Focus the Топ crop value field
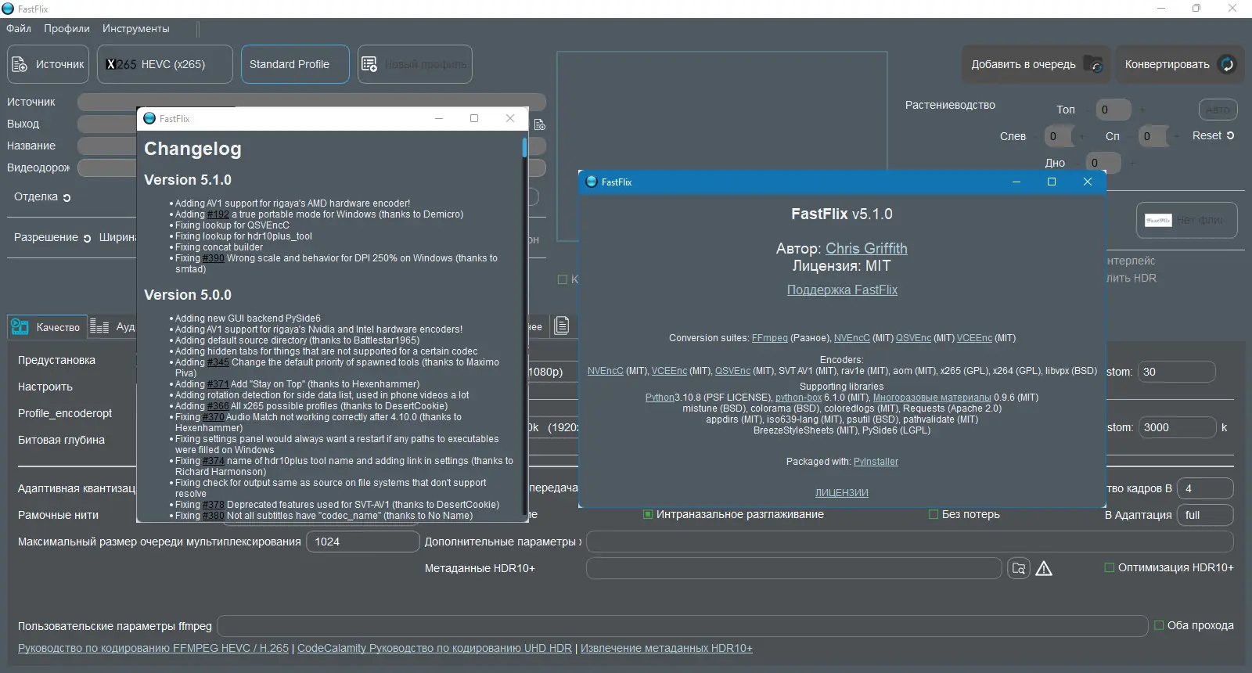The image size is (1252, 673). point(1113,110)
